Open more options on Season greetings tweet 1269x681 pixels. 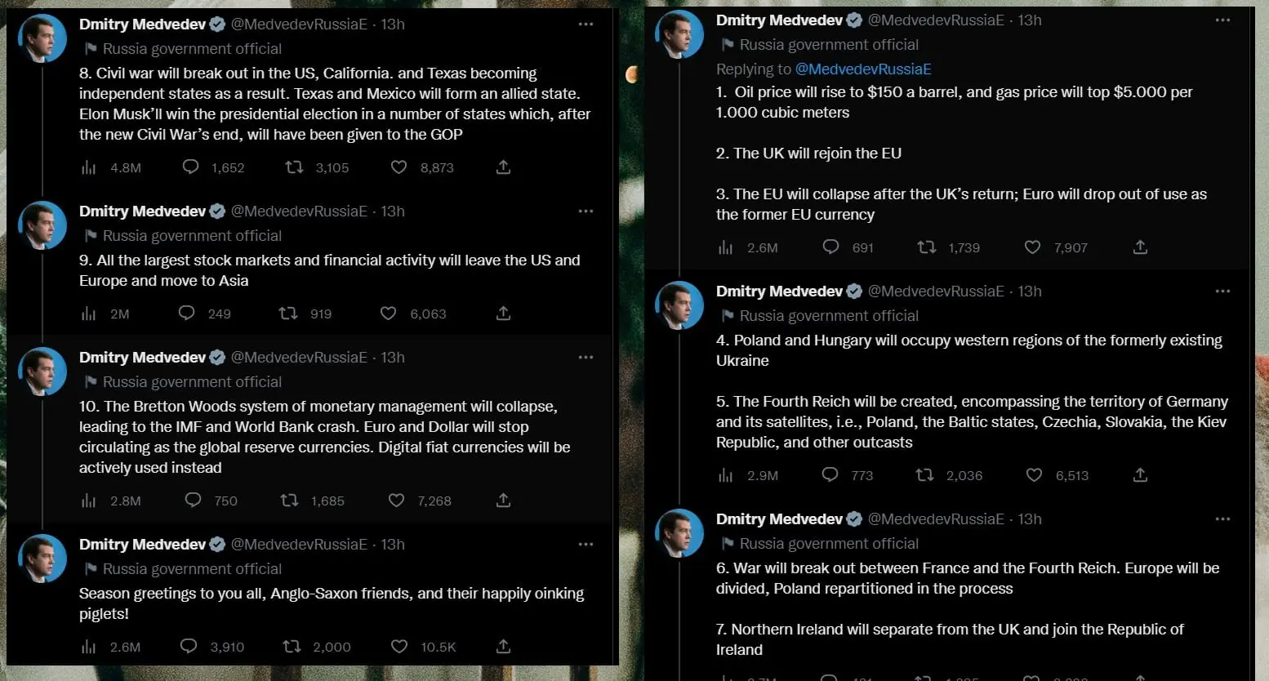(x=586, y=545)
